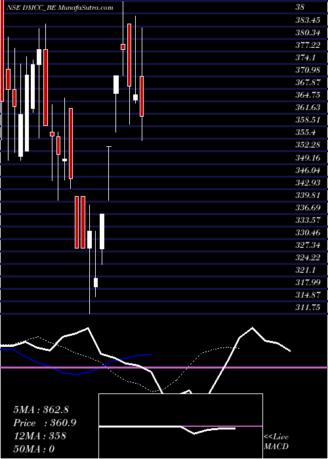Click the '12MA : 358' reading
The height and width of the screenshot is (459, 328).
click(x=39, y=436)
